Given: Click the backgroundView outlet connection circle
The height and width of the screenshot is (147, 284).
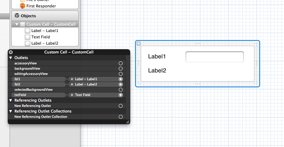Looking at the screenshot, I should click(x=121, y=69).
